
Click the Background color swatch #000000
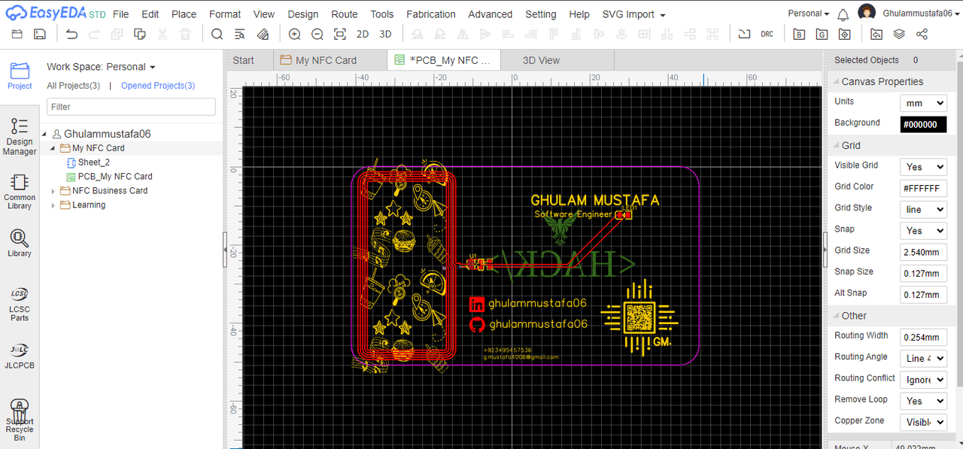click(x=923, y=124)
